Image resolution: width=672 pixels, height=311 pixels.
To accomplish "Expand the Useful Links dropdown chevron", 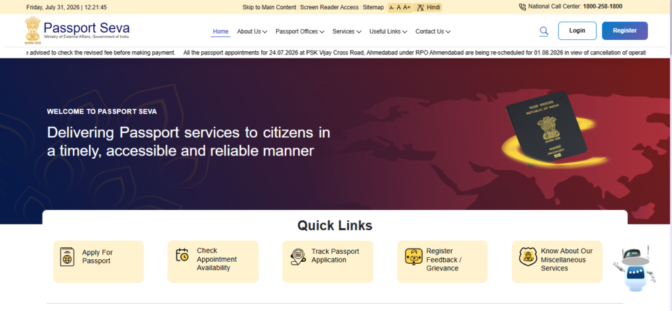I will [x=404, y=31].
